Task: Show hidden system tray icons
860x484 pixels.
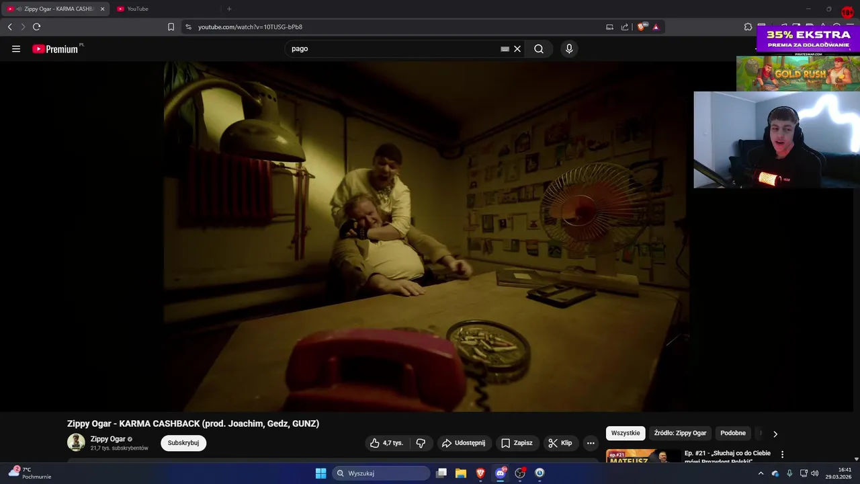Action: pyautogui.click(x=761, y=473)
